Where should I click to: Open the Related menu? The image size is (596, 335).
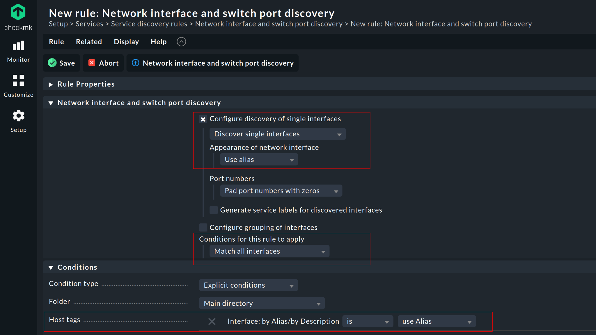point(89,42)
